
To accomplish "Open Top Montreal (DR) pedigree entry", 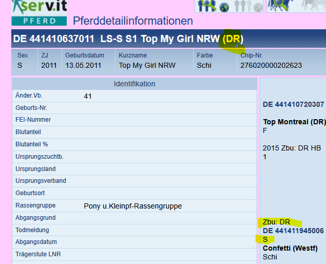I will 294,122.
